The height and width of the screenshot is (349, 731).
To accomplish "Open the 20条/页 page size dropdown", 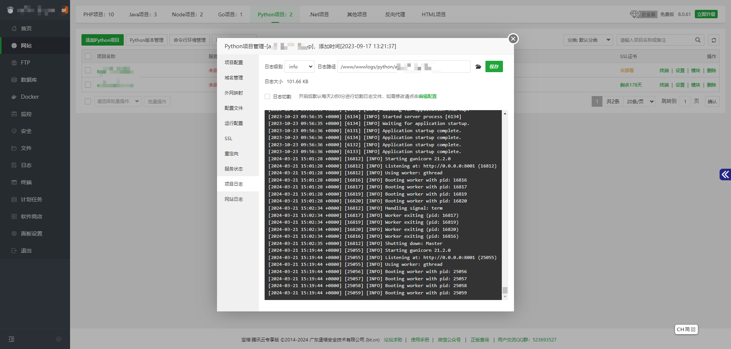I will [x=640, y=101].
